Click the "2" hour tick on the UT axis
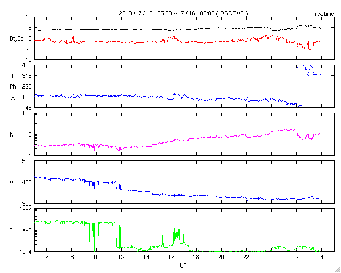This screenshot has height=273, width=341. (297, 258)
